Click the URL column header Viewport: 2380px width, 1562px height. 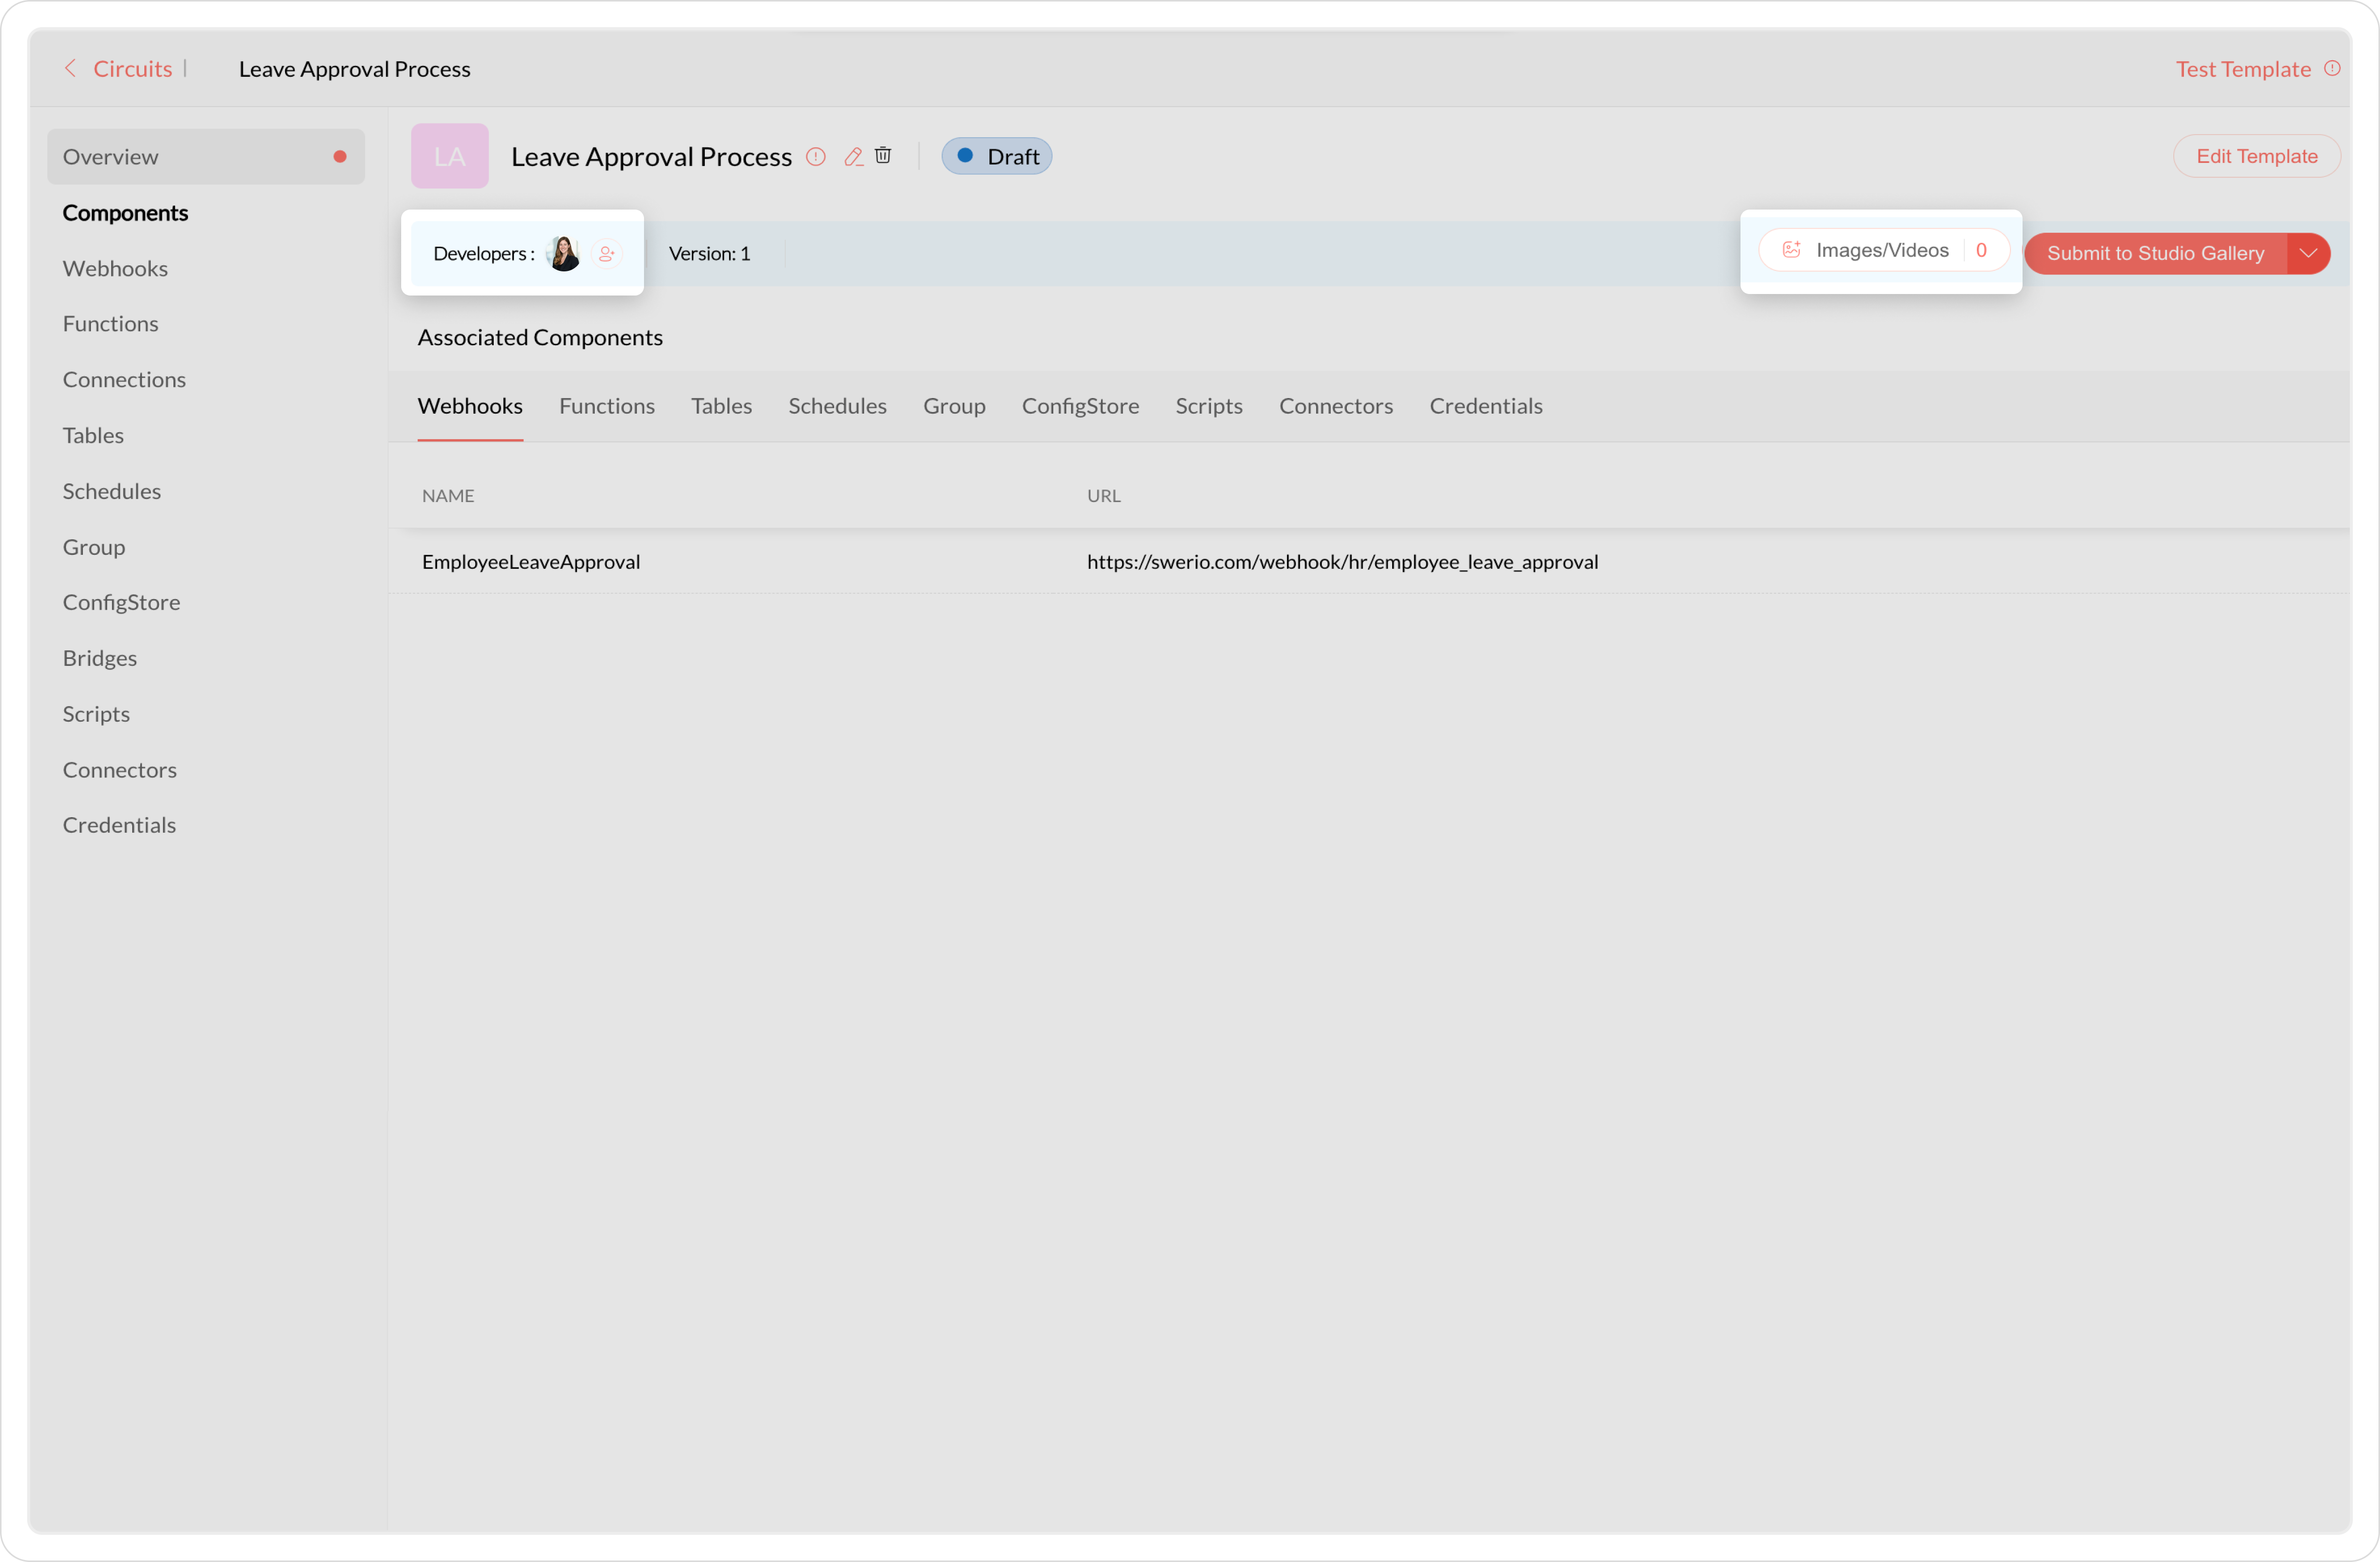click(x=1103, y=496)
